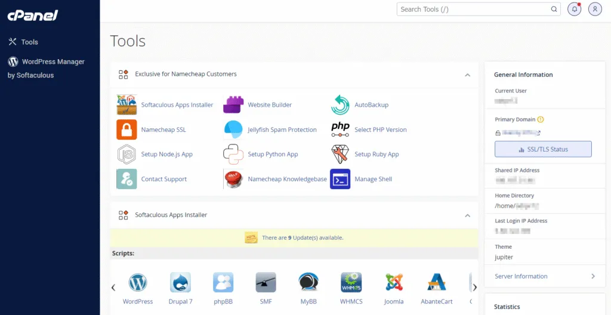611x315 pixels.
Task: Open the Jellyfish Spam Protection link
Action: click(x=282, y=129)
